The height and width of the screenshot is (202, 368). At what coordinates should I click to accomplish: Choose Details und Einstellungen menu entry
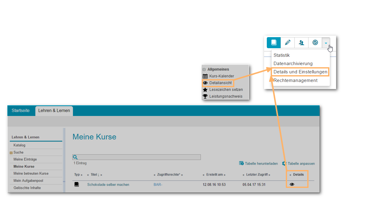(x=300, y=72)
